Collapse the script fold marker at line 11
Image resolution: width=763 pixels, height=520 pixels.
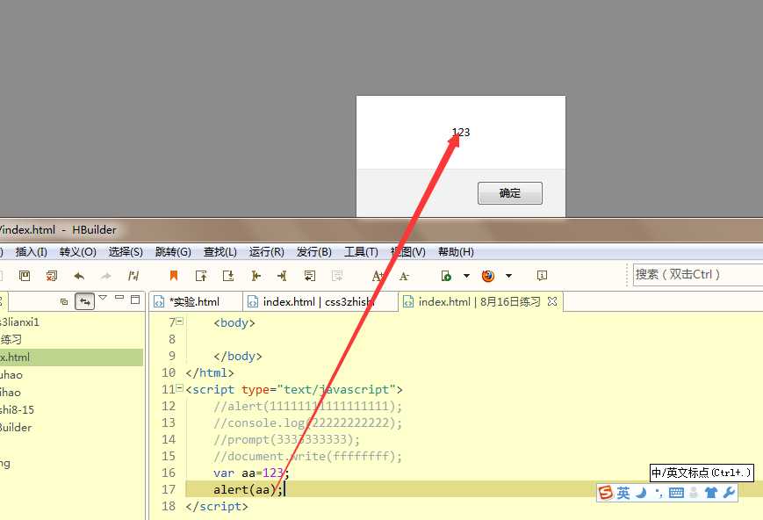(x=180, y=388)
